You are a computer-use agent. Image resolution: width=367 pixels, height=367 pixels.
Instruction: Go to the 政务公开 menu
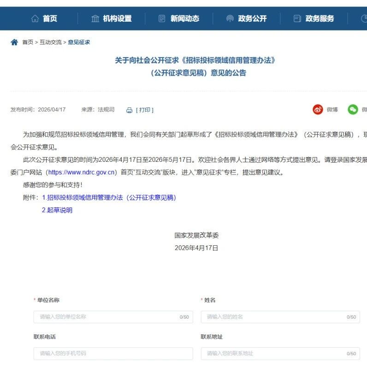pyautogui.click(x=252, y=18)
